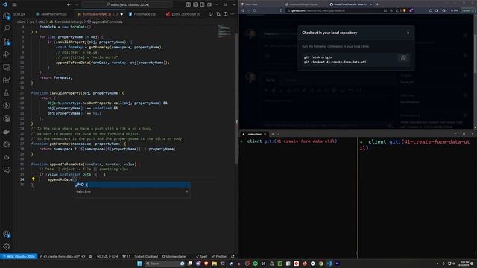
Task: Click Prettier in status bar
Action: tap(219, 256)
